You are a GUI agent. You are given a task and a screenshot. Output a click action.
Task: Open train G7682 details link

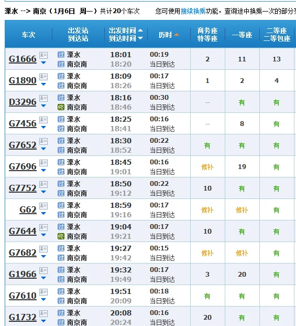[23, 253]
